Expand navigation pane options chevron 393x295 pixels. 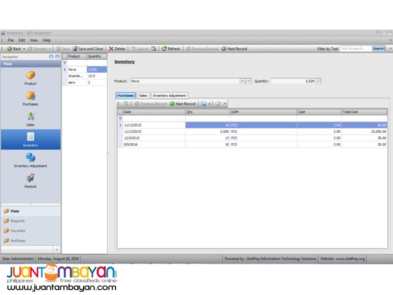point(57,250)
